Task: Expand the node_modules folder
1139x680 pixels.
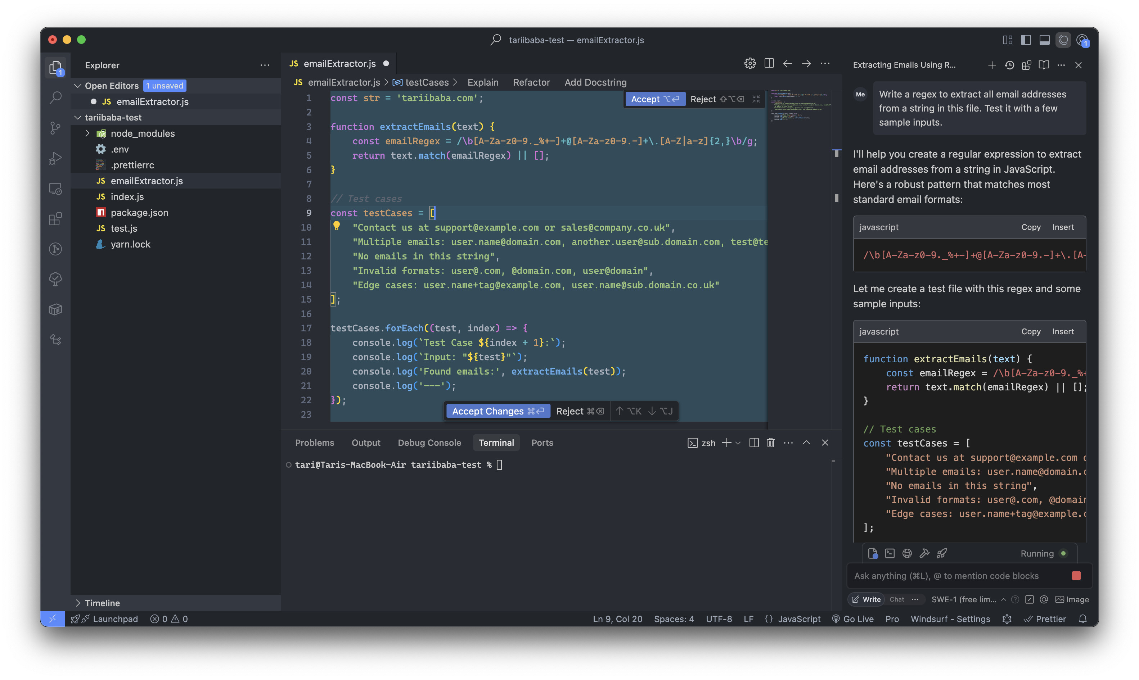Action: 87,133
